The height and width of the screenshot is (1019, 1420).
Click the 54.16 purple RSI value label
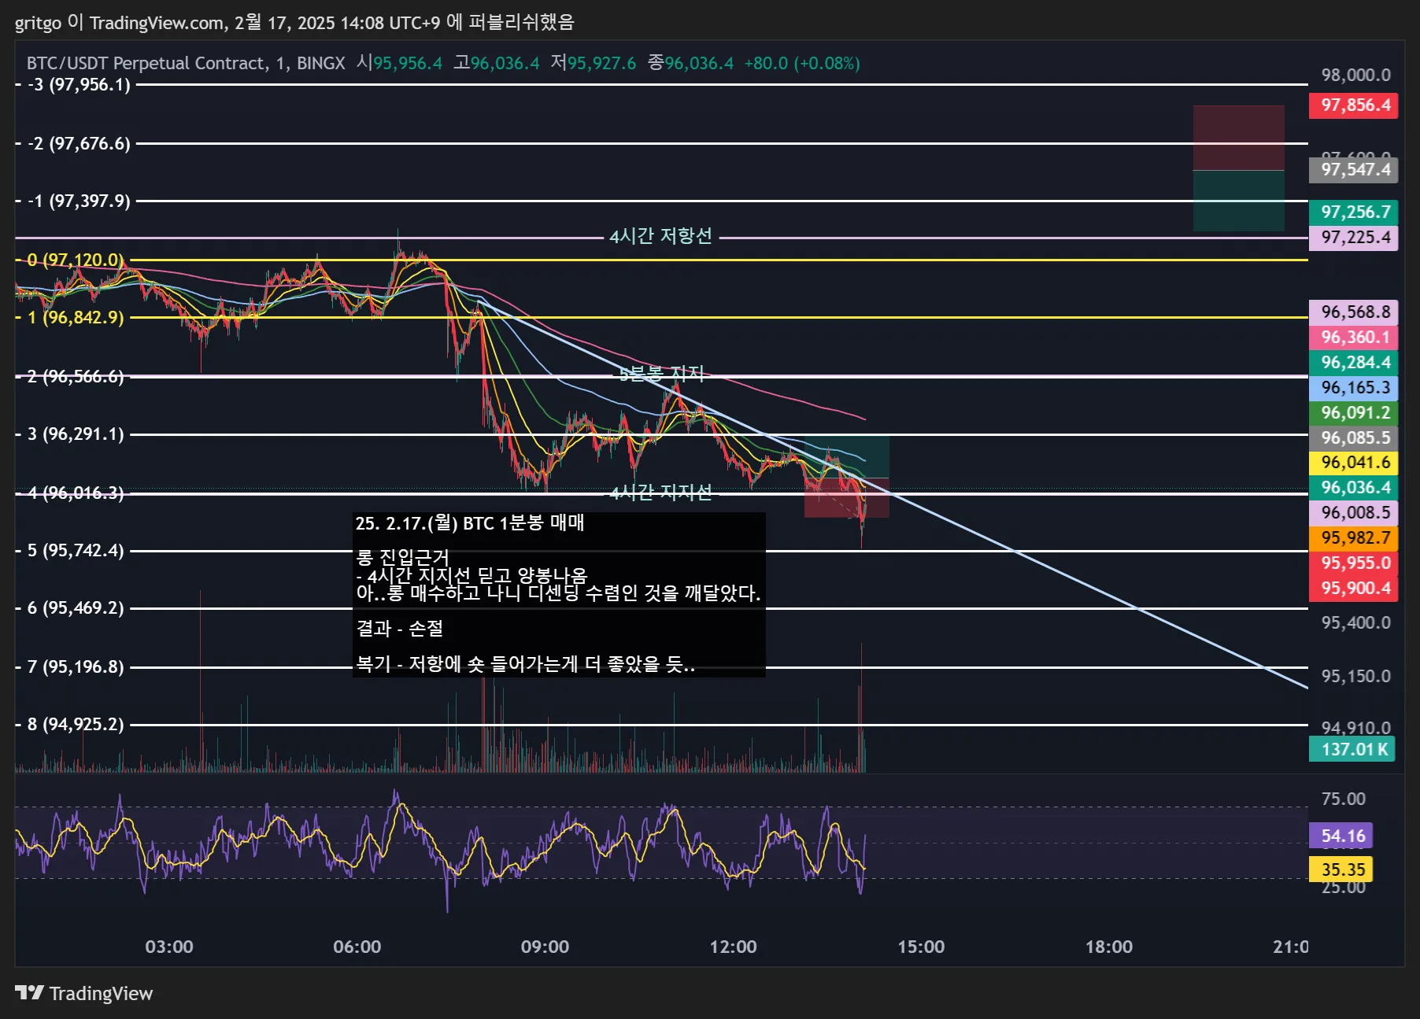1341,836
